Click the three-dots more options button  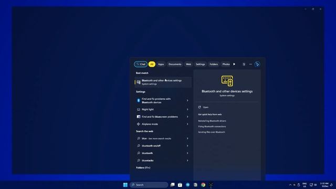(x=250, y=64)
